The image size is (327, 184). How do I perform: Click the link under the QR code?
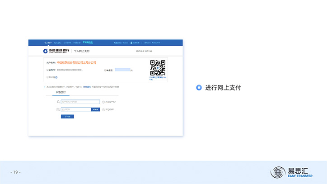tap(158, 79)
